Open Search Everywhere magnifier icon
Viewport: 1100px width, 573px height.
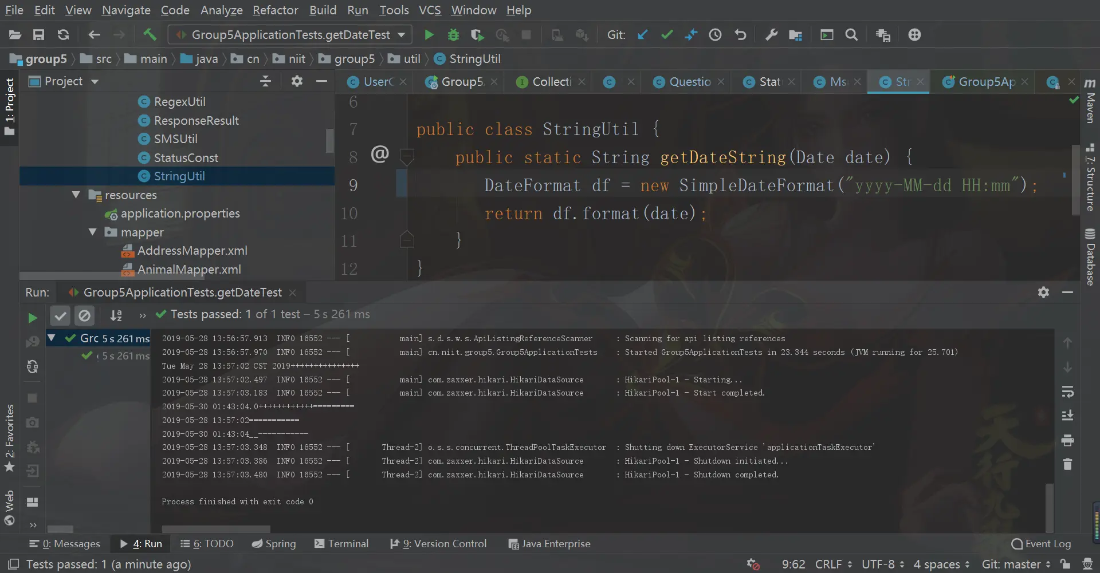tap(851, 35)
